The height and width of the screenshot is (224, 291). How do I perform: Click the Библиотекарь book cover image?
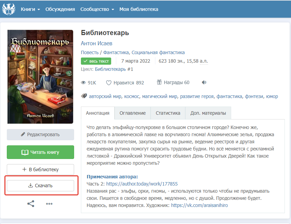coord(40,77)
